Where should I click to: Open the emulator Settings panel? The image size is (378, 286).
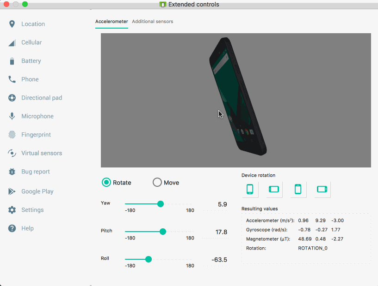(x=32, y=210)
